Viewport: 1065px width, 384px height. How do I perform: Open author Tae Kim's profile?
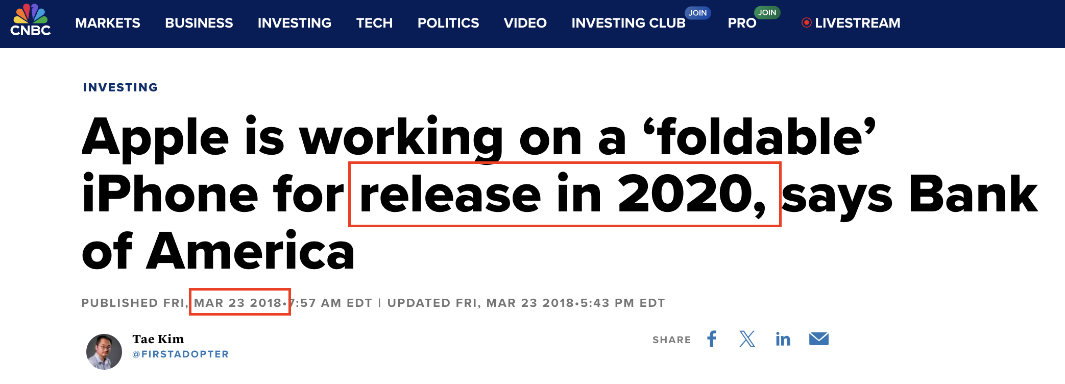point(158,339)
